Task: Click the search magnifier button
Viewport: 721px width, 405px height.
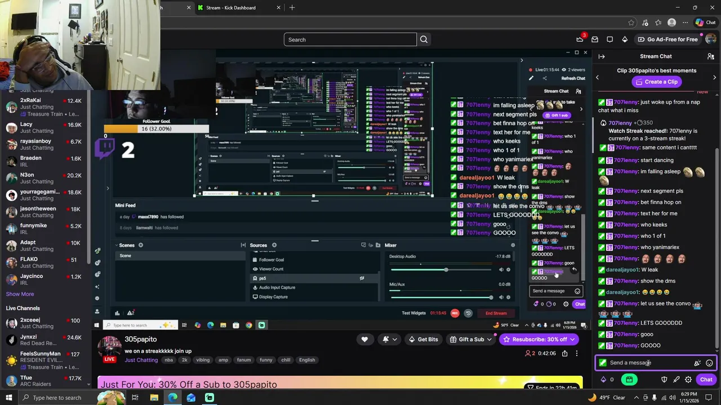Action: pyautogui.click(x=424, y=39)
